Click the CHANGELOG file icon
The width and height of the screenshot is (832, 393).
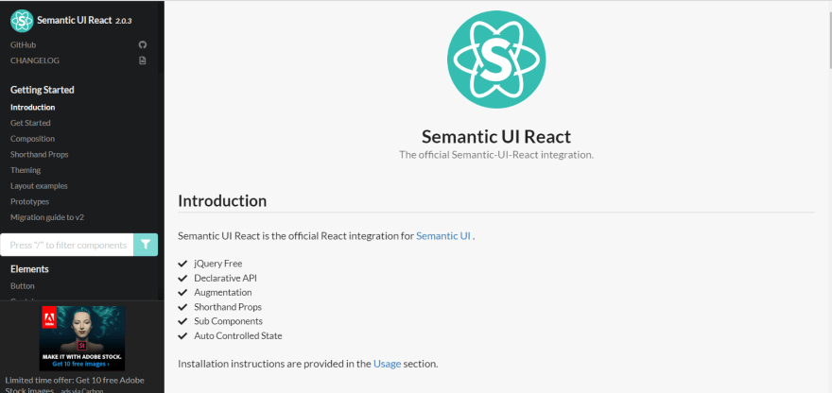(x=142, y=60)
